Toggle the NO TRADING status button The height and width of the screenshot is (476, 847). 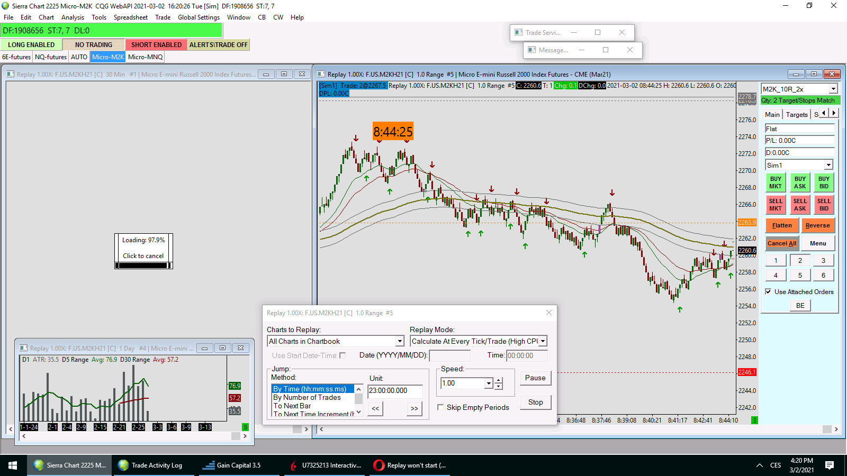tap(94, 45)
